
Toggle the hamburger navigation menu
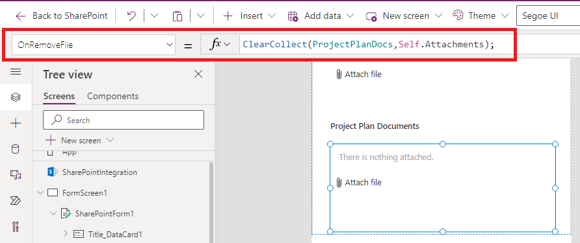point(16,71)
